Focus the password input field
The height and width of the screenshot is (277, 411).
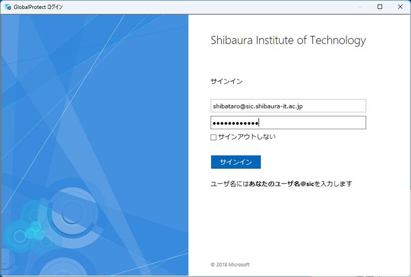[x=288, y=123]
